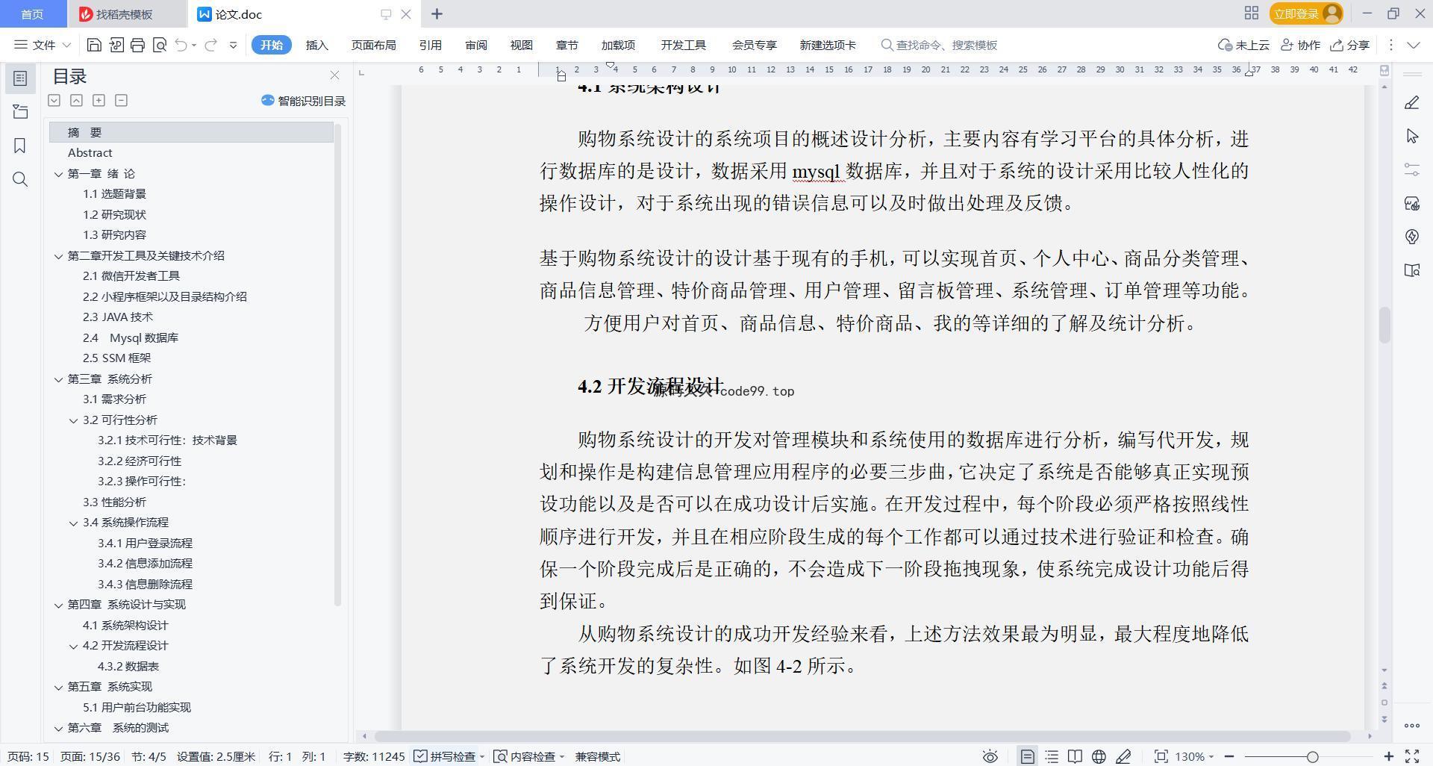Screen dimensions: 1433x766
Task: Click the Print icon
Action: point(137,45)
